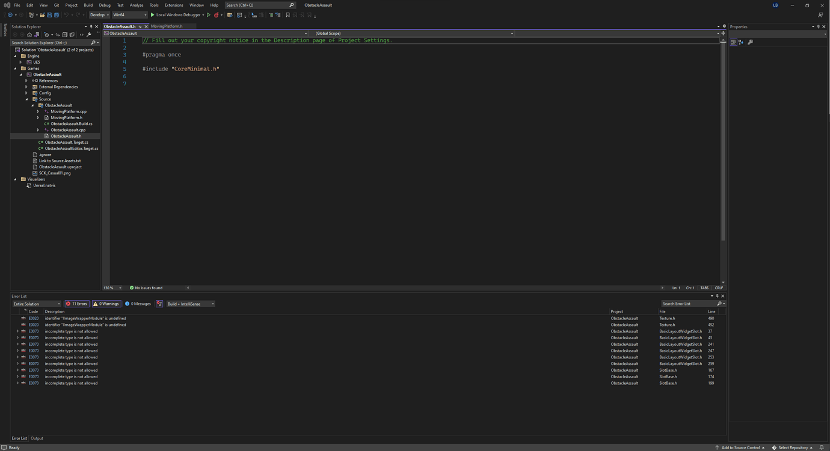Screen dimensions: 830x451
Task: Open Solution Explorer properties wrench
Action: pyautogui.click(x=89, y=35)
